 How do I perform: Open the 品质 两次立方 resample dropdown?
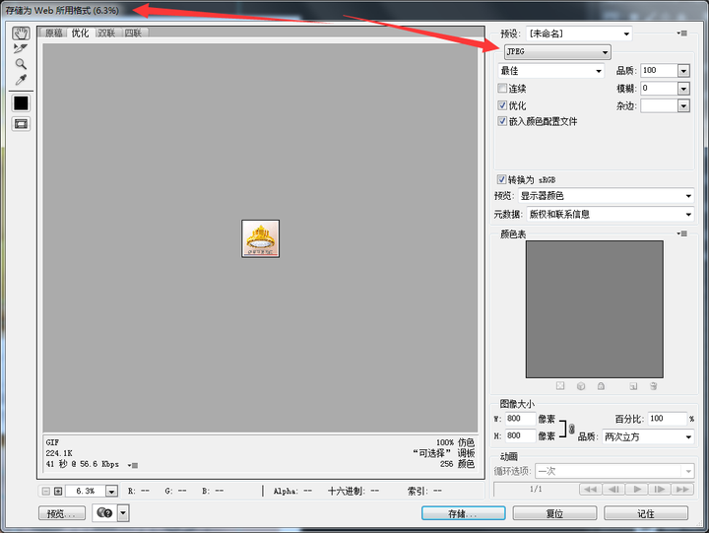tap(648, 436)
